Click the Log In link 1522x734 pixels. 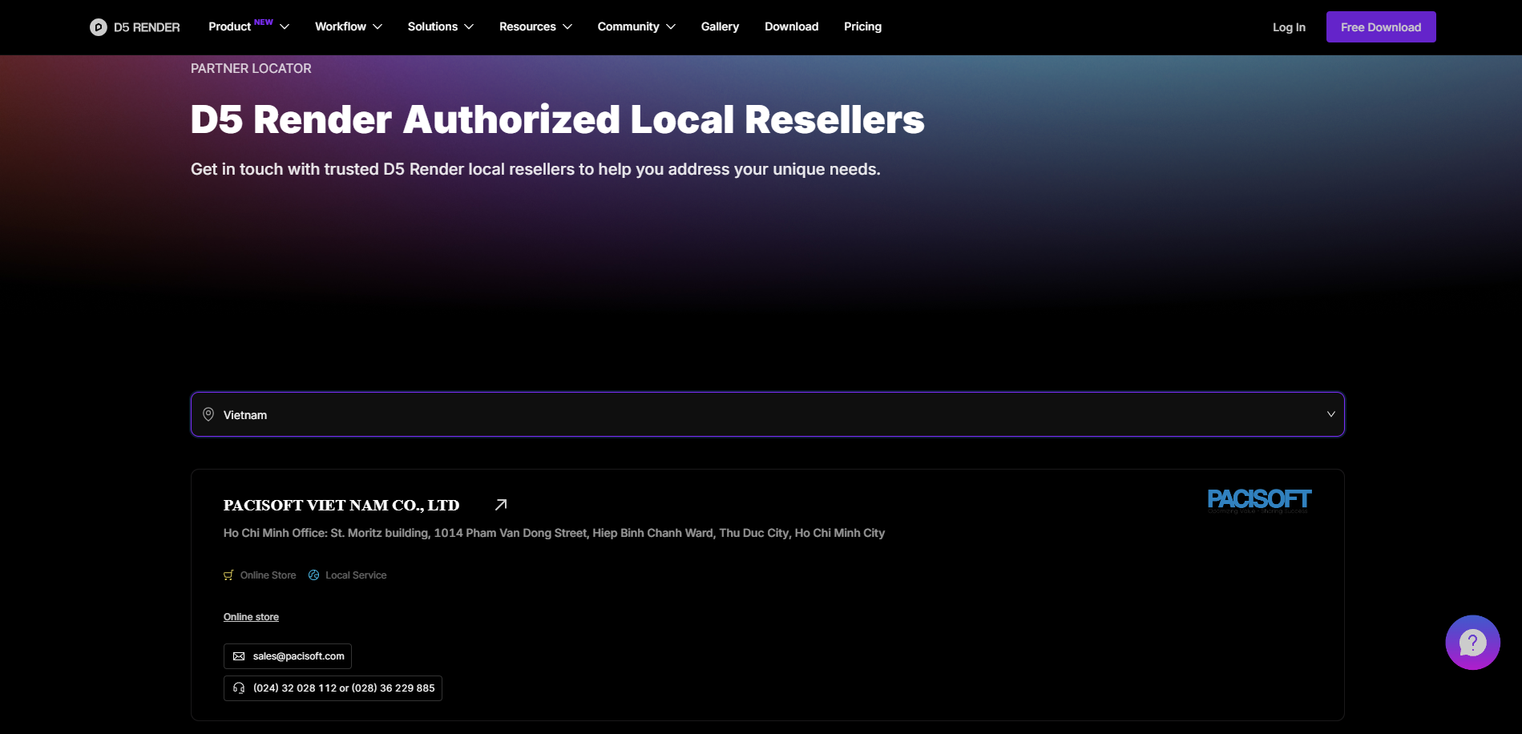(1289, 27)
